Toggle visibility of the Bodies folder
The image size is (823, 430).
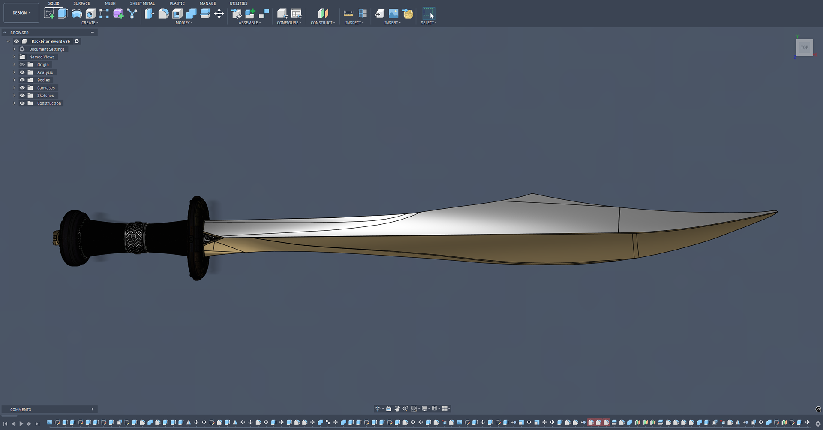click(22, 80)
